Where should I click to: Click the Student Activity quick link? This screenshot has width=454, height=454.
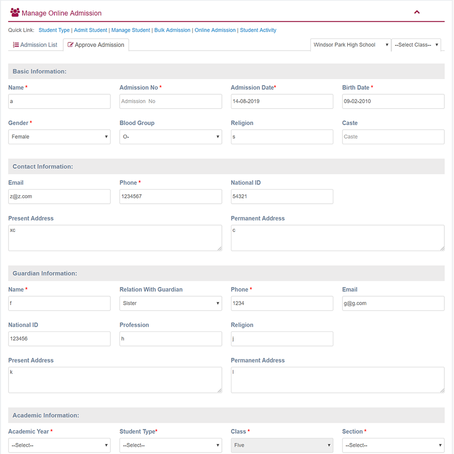[x=258, y=30]
